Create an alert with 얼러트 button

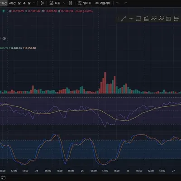[x=84, y=3]
